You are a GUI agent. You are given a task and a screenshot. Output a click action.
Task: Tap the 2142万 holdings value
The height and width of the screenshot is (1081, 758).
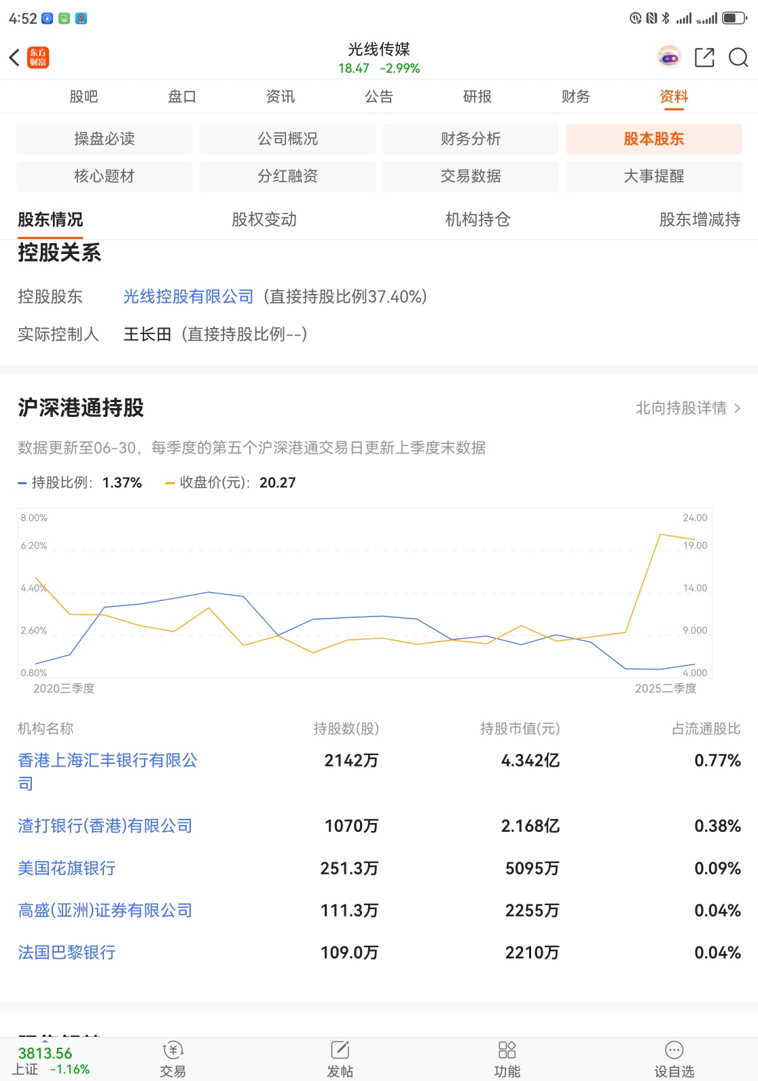tap(351, 760)
